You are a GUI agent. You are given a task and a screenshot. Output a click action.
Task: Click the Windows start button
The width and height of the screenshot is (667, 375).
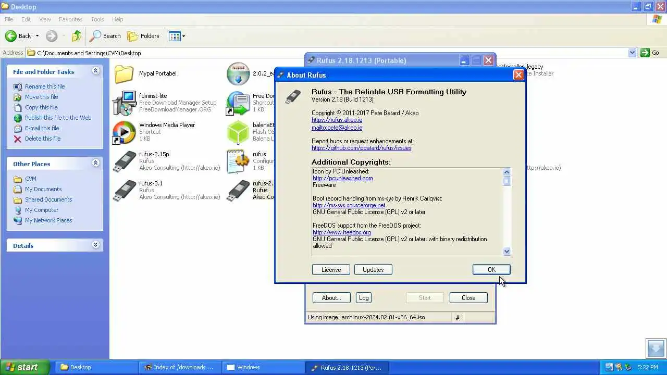25,367
